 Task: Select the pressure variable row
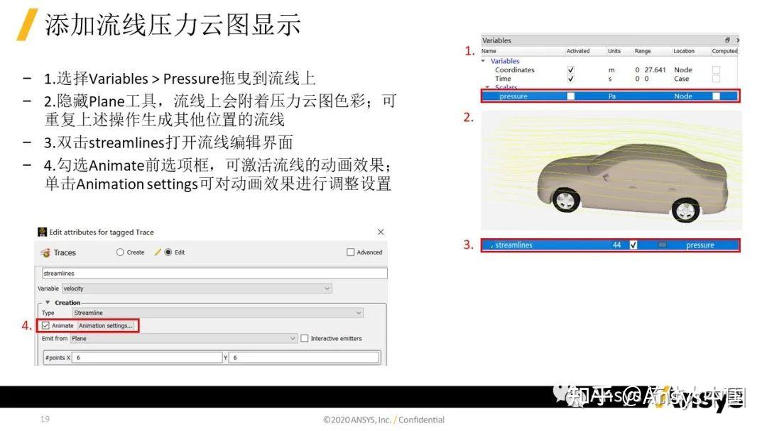[x=610, y=96]
